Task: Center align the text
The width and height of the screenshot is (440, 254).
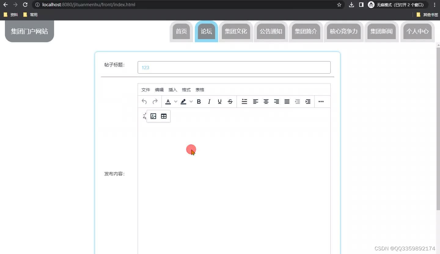Action: pos(266,102)
